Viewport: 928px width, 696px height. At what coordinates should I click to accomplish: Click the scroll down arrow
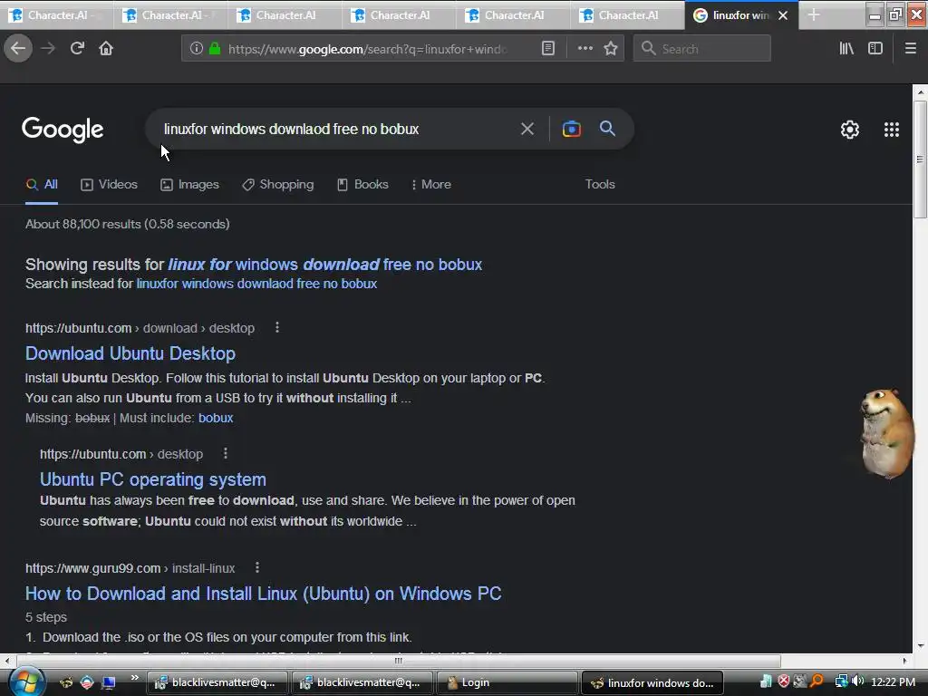(x=921, y=646)
